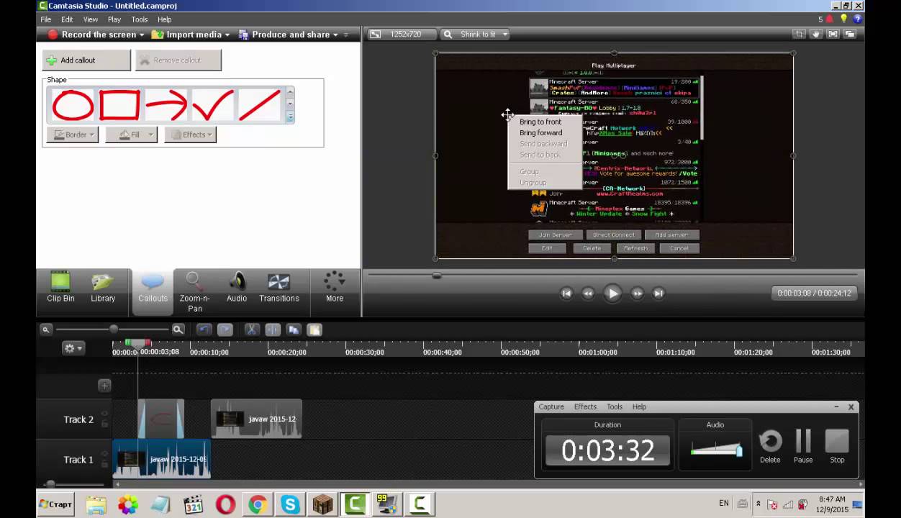Open the Transitions tab

click(x=279, y=288)
